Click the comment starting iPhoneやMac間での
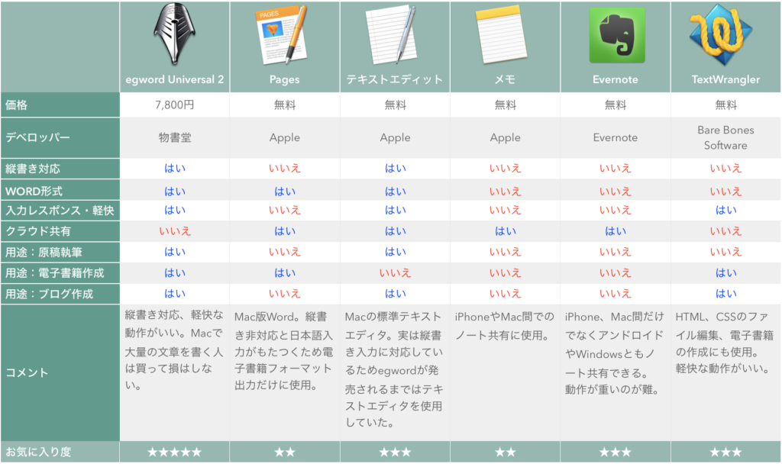This screenshot has width=782, height=467. (x=504, y=326)
